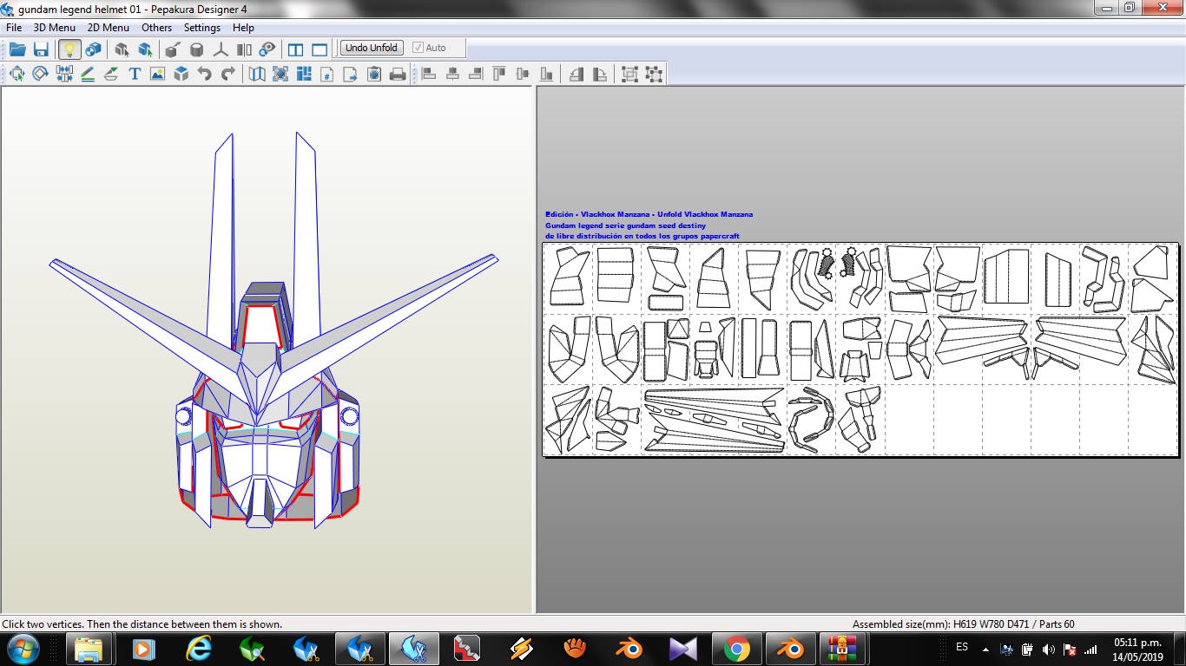This screenshot has width=1186, height=666.
Task: Click the first dotted-frame squares icon
Action: [630, 74]
